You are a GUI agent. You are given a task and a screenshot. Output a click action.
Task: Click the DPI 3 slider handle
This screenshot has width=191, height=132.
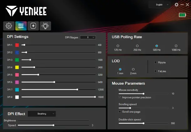[x=30, y=60]
